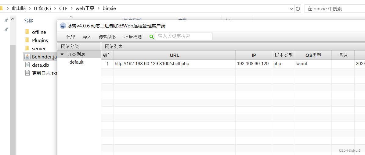Click the web工具 breadcrumb segment
The image size is (365, 155).
click(85, 9)
